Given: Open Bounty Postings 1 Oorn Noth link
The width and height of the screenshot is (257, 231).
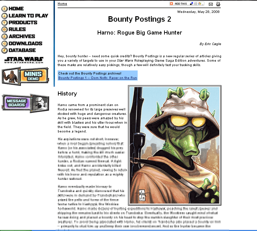Looking at the screenshot, I should 98,78.
